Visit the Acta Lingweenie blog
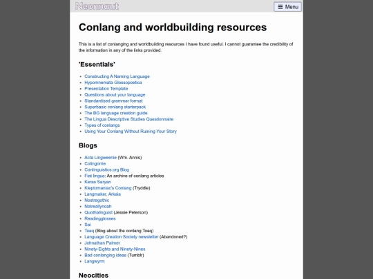The width and height of the screenshot is (373, 279). [x=100, y=158]
